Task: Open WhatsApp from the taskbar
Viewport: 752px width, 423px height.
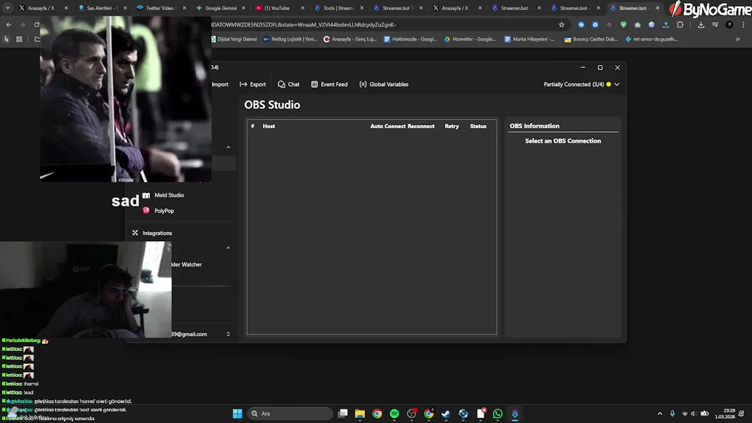Action: [x=498, y=414]
